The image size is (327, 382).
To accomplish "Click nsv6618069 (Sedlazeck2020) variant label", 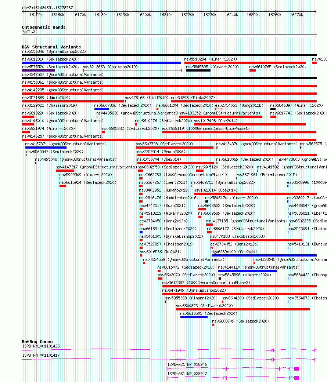I will [245, 159].
